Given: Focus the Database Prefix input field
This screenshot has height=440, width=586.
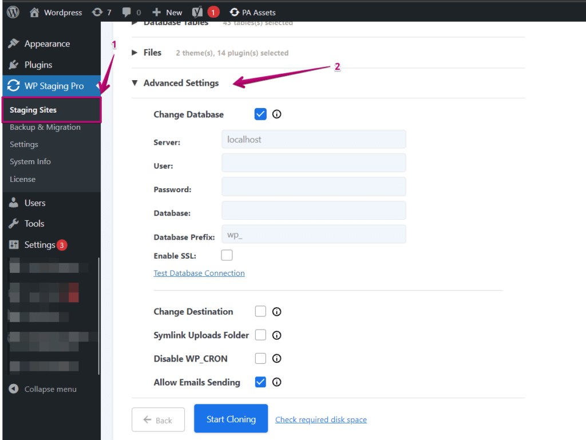Looking at the screenshot, I should point(314,234).
